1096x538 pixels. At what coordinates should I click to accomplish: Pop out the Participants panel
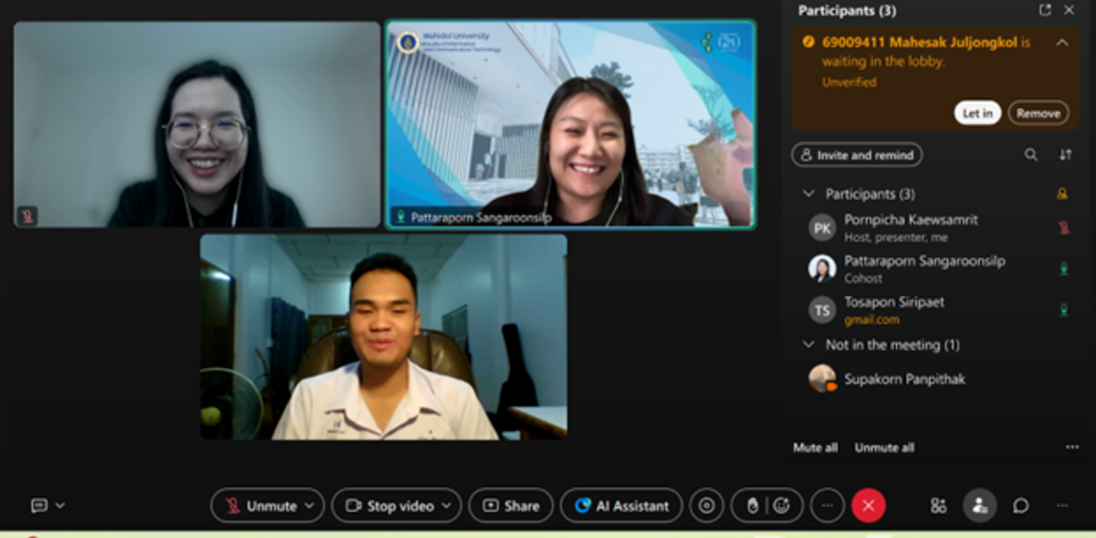(x=1045, y=11)
